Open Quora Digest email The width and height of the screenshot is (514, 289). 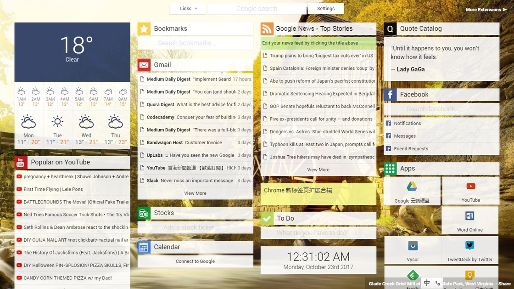tap(196, 105)
